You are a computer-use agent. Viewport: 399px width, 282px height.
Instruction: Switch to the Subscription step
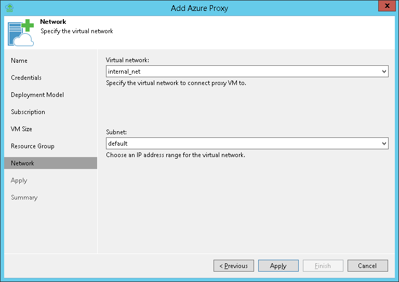(x=28, y=112)
